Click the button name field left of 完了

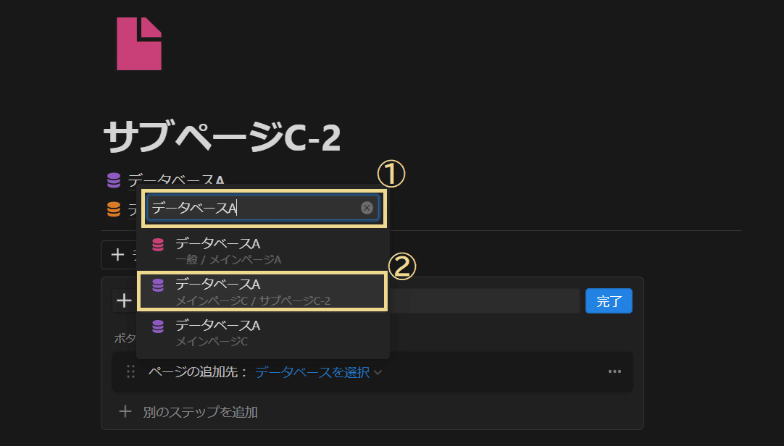tap(485, 300)
